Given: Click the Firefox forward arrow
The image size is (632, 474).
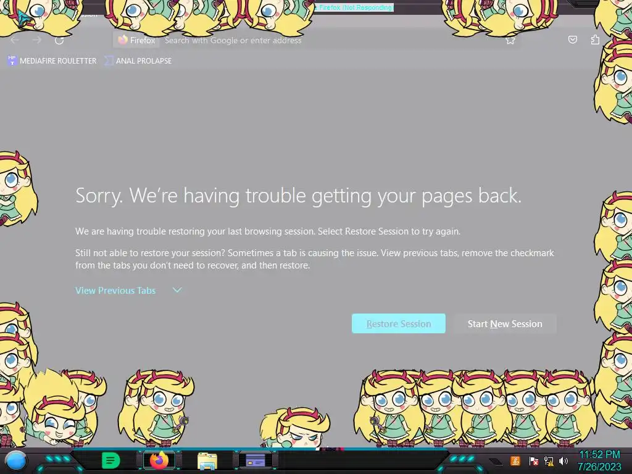Looking at the screenshot, I should tap(37, 40).
